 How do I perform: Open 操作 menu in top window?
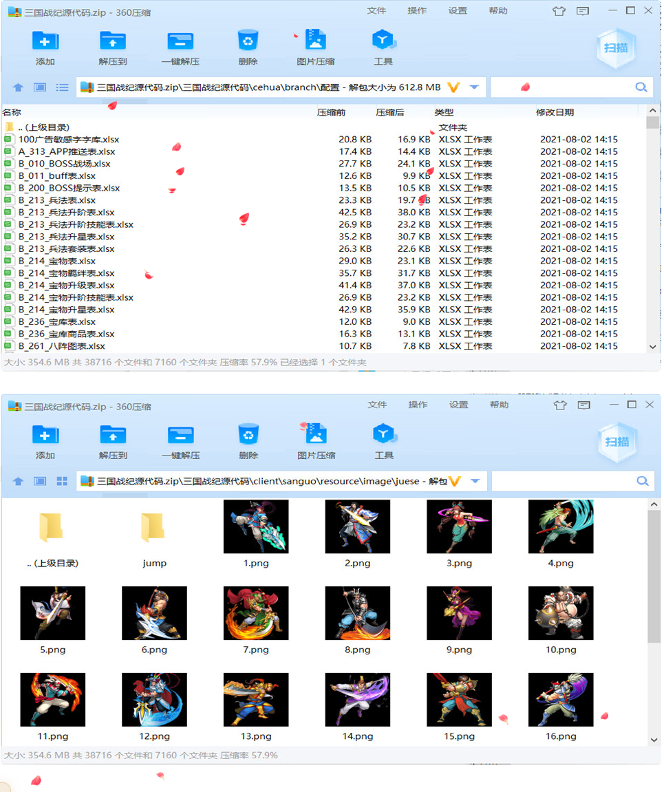coord(417,10)
